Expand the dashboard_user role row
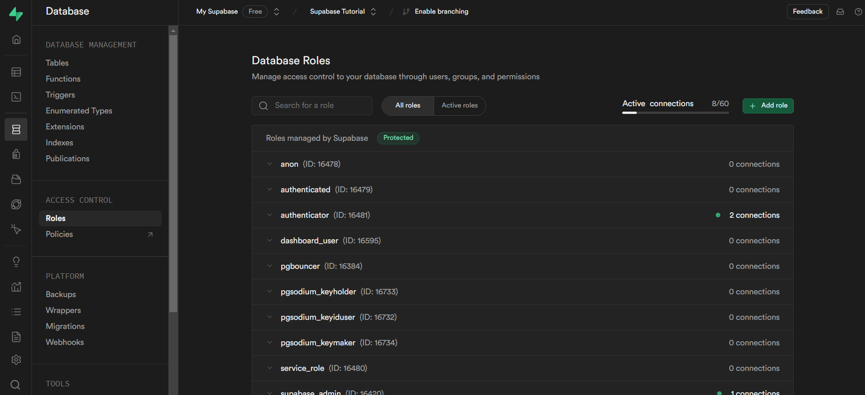 (x=523, y=241)
